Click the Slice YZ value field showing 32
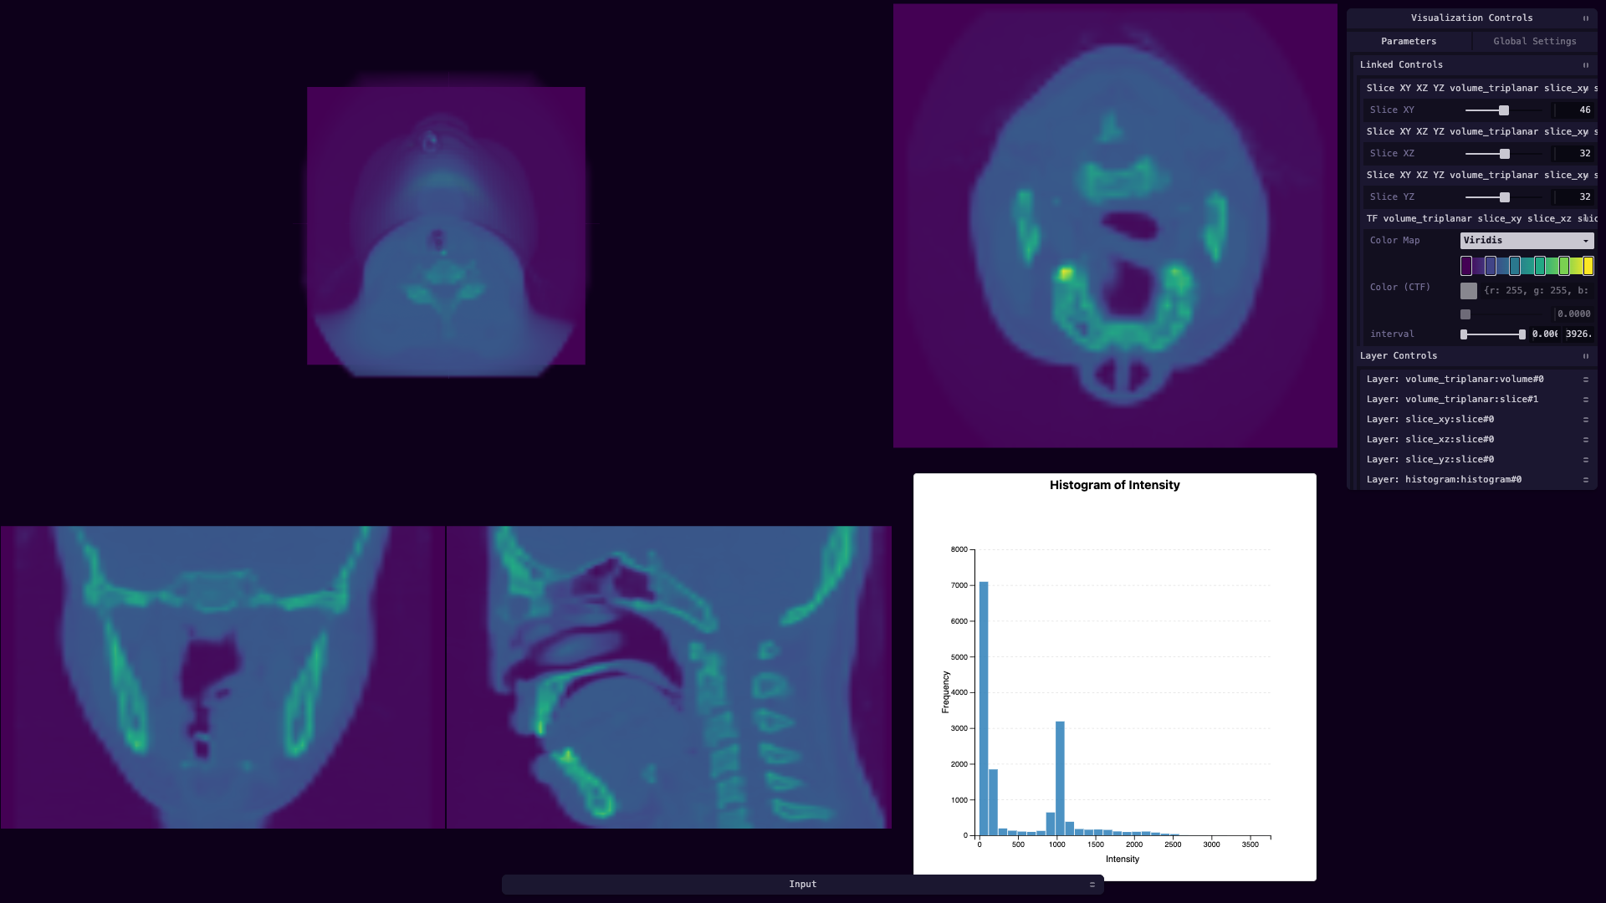 1573,197
